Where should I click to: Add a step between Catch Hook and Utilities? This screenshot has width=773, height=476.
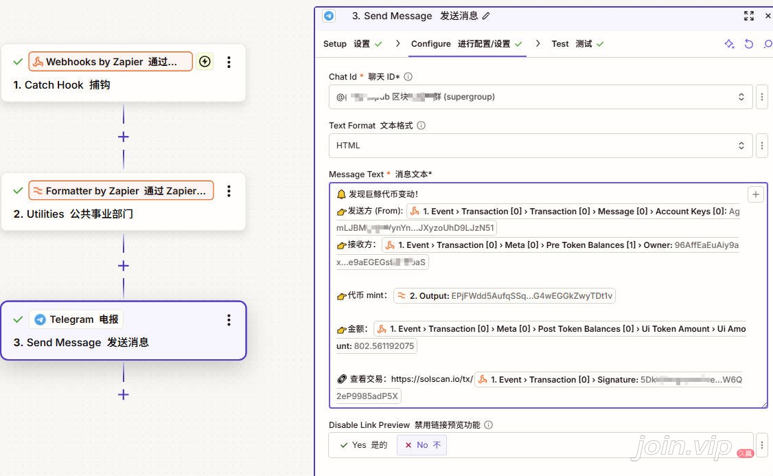124,137
